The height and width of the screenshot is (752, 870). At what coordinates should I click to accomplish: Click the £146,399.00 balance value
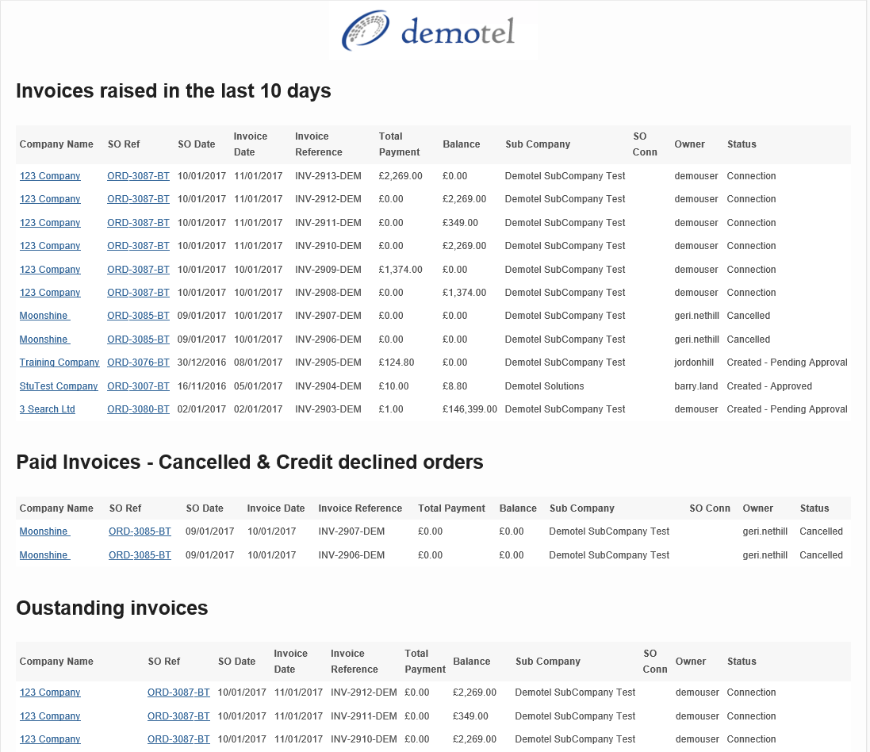(470, 409)
